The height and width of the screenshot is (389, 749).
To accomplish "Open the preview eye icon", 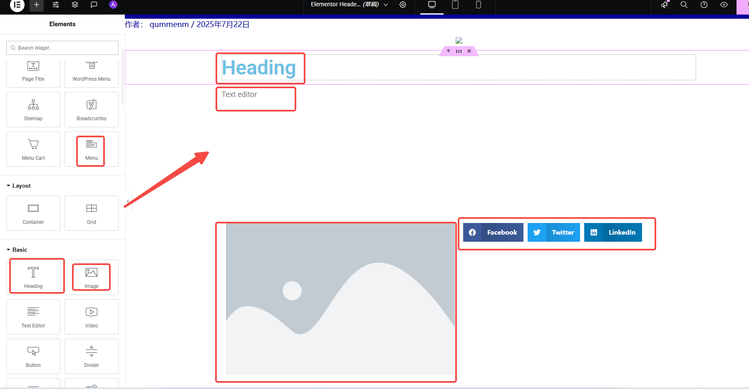I will click(x=724, y=5).
